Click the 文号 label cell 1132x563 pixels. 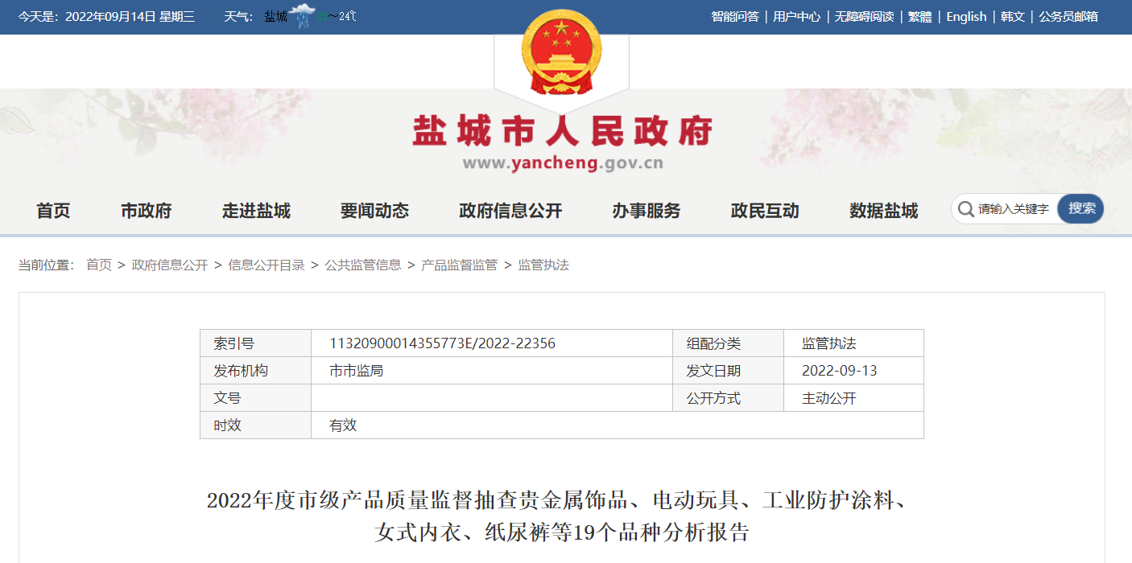click(x=255, y=398)
